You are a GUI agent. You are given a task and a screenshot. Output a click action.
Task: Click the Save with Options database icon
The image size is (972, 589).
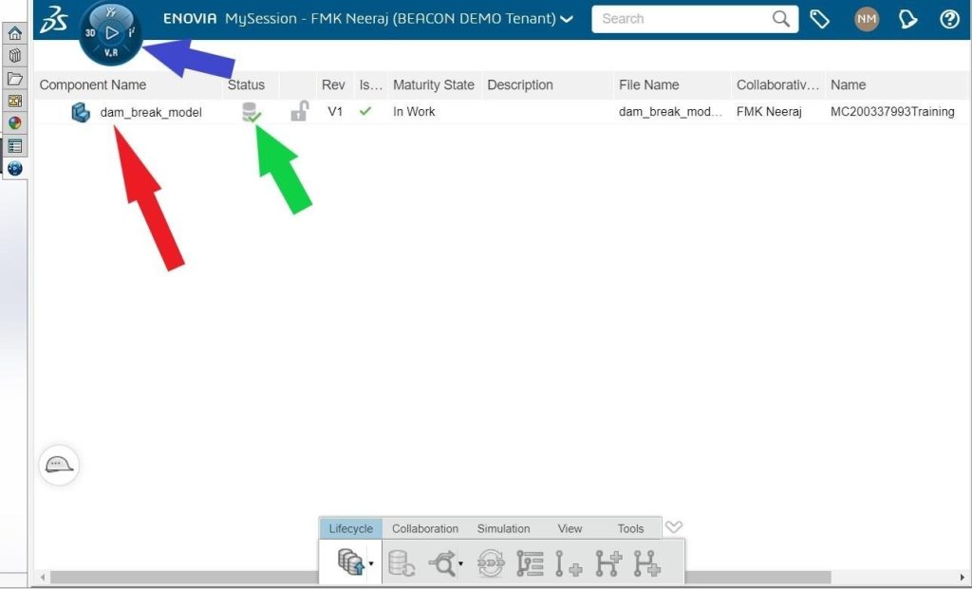[x=351, y=562]
